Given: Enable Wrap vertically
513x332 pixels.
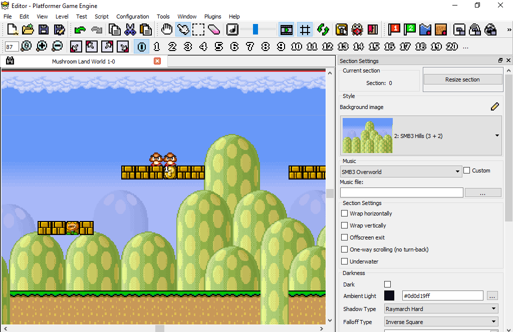Looking at the screenshot, I should (345, 225).
